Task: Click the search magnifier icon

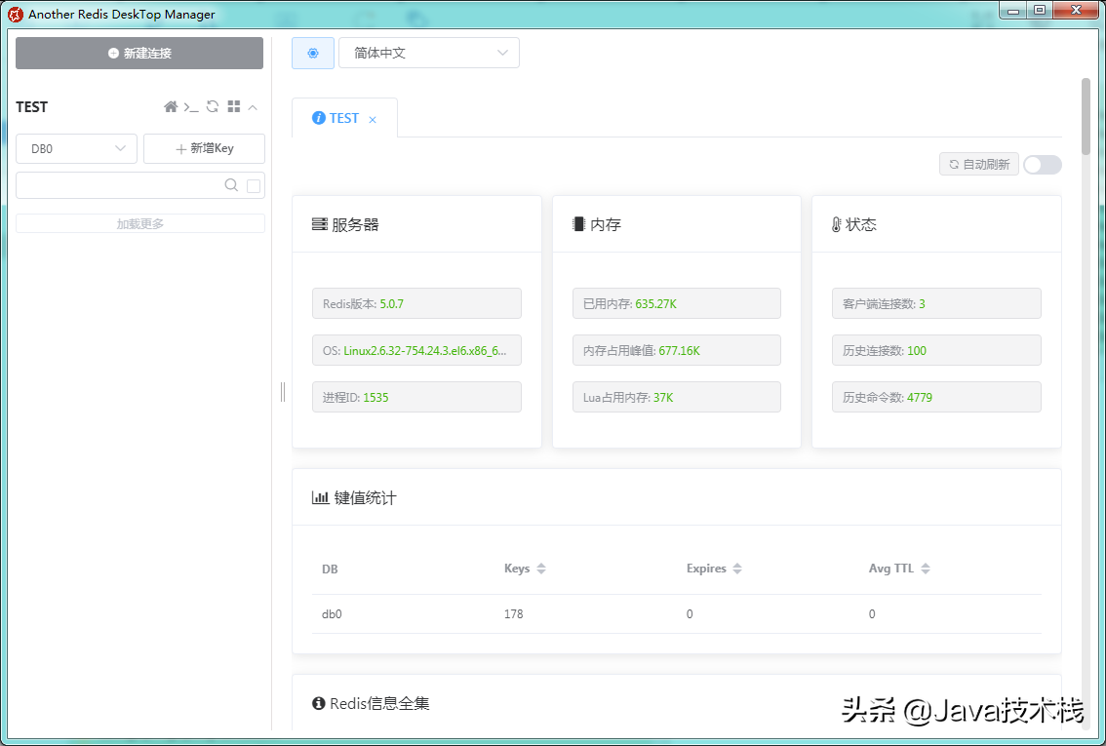Action: pyautogui.click(x=231, y=185)
